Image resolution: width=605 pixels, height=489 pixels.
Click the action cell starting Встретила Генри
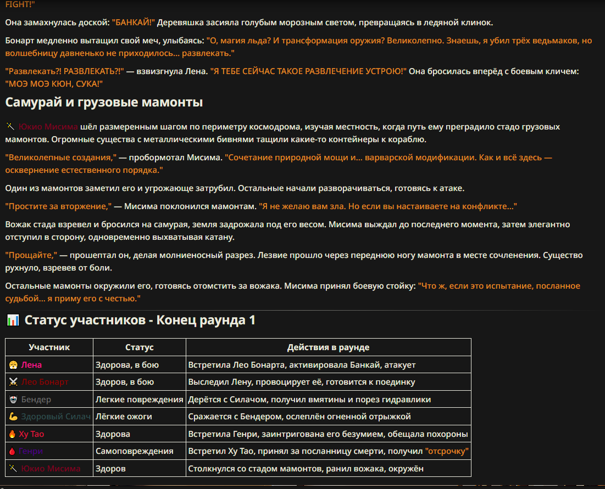pos(329,434)
